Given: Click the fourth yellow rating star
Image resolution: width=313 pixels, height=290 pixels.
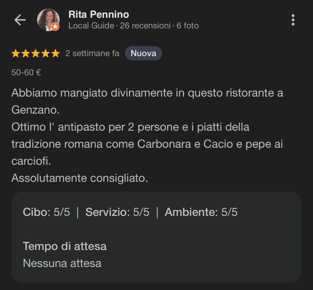Looking at the screenshot, I should point(45,54).
